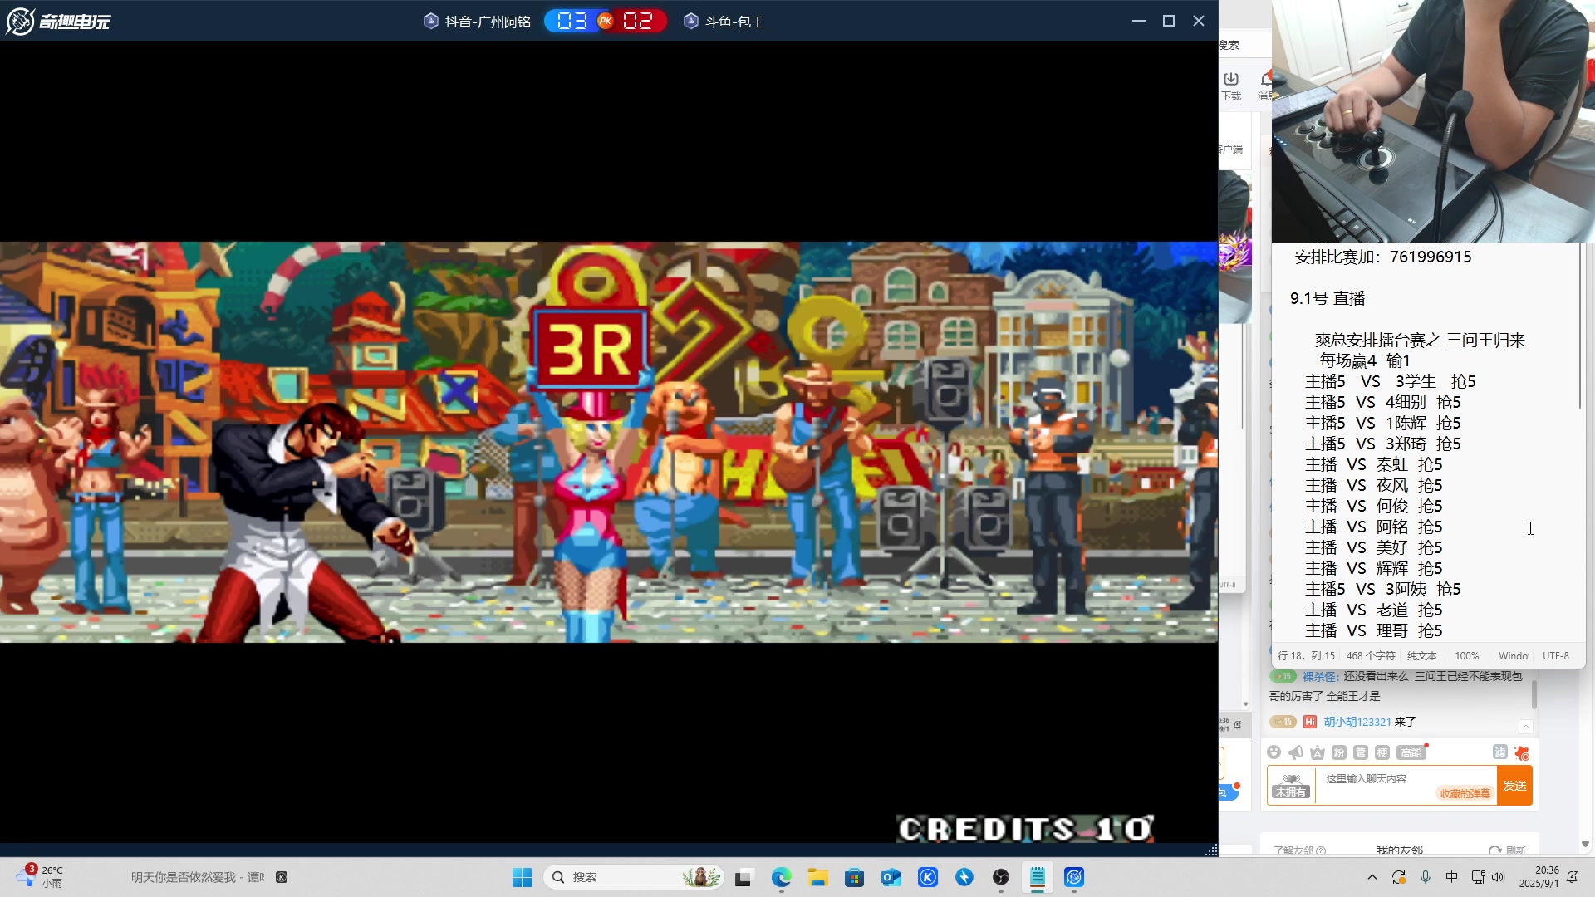Click 行 18, 列 15 cursor position status

pos(1306,655)
